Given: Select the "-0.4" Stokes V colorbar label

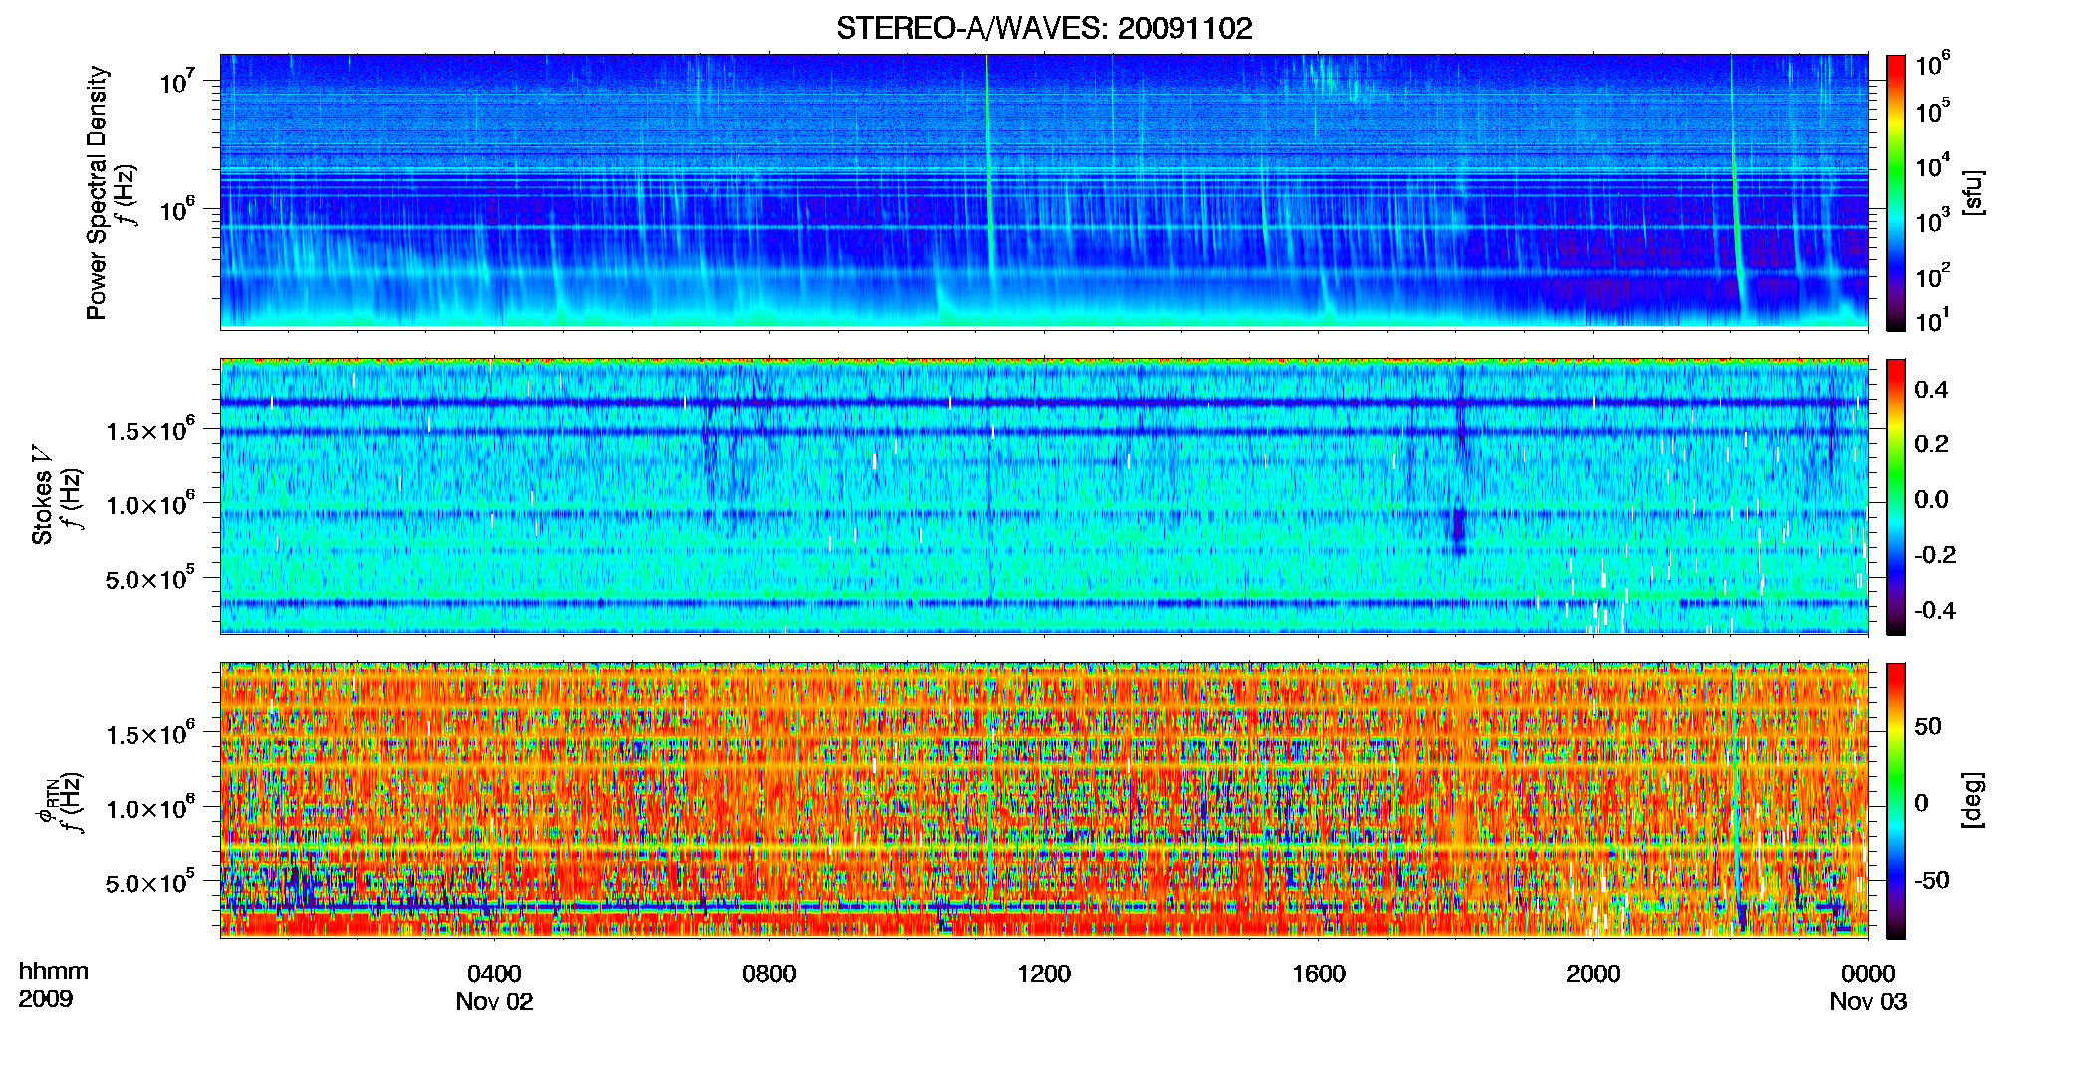Looking at the screenshot, I should point(1935,610).
